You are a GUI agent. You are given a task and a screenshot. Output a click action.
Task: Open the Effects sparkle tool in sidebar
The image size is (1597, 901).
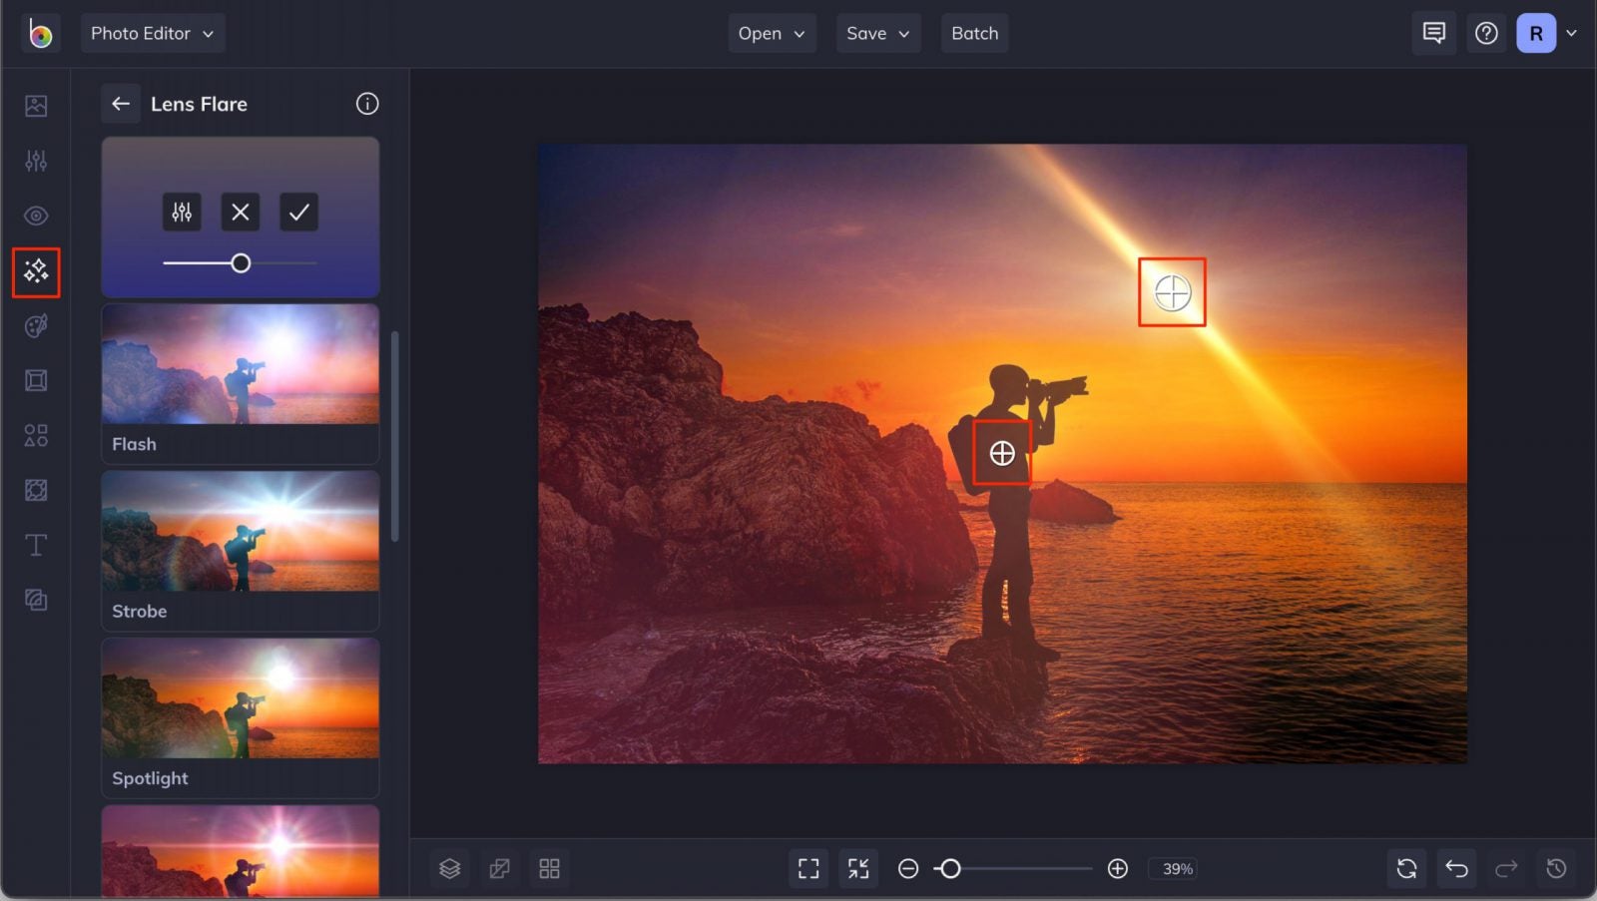coord(36,271)
